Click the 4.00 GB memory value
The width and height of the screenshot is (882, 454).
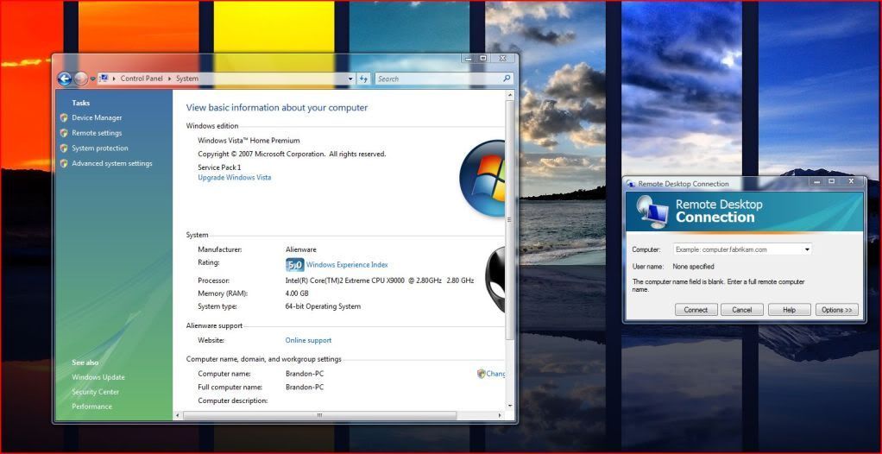(297, 293)
